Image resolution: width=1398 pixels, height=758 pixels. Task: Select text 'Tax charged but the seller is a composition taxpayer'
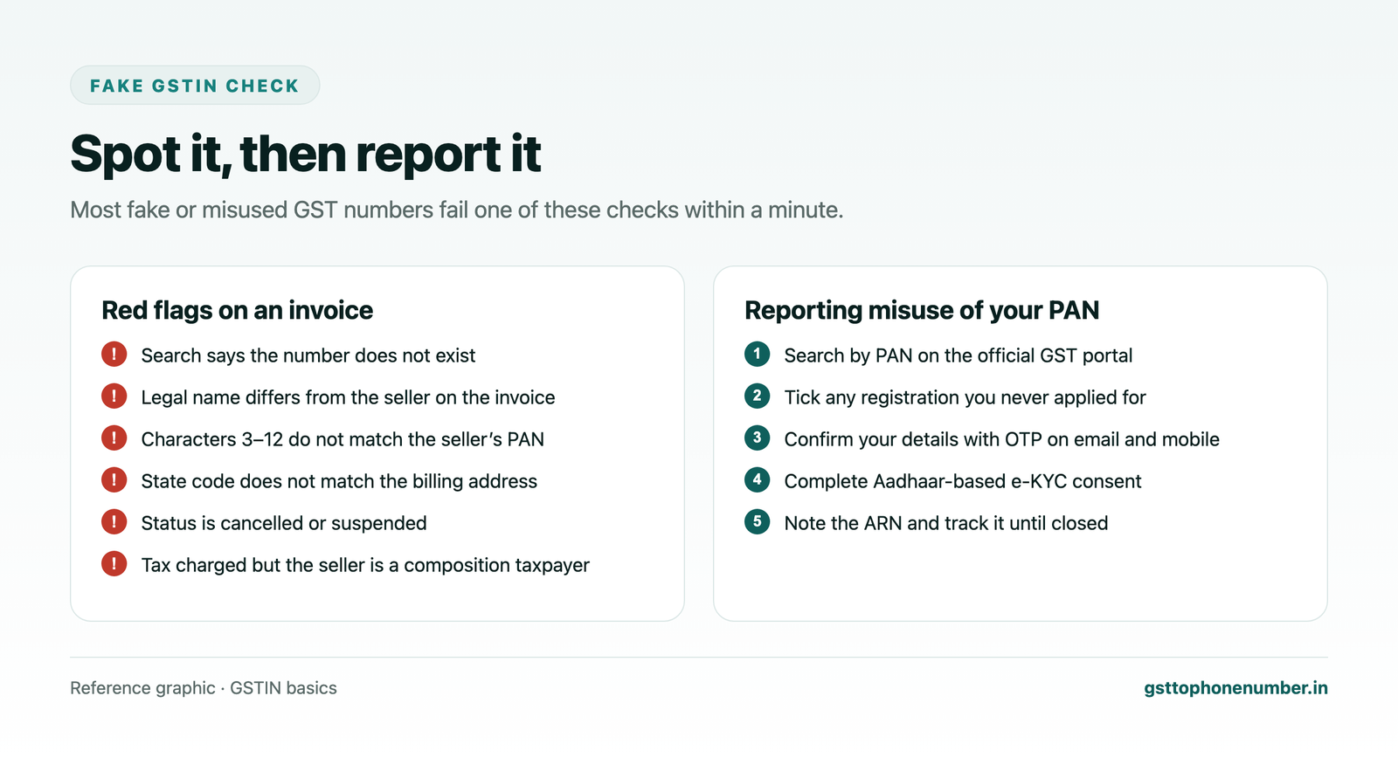(x=365, y=565)
